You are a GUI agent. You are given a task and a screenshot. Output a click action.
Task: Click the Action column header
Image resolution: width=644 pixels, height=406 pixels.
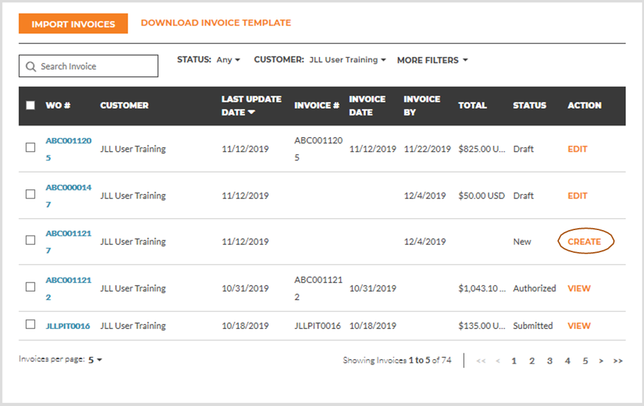[x=584, y=106]
